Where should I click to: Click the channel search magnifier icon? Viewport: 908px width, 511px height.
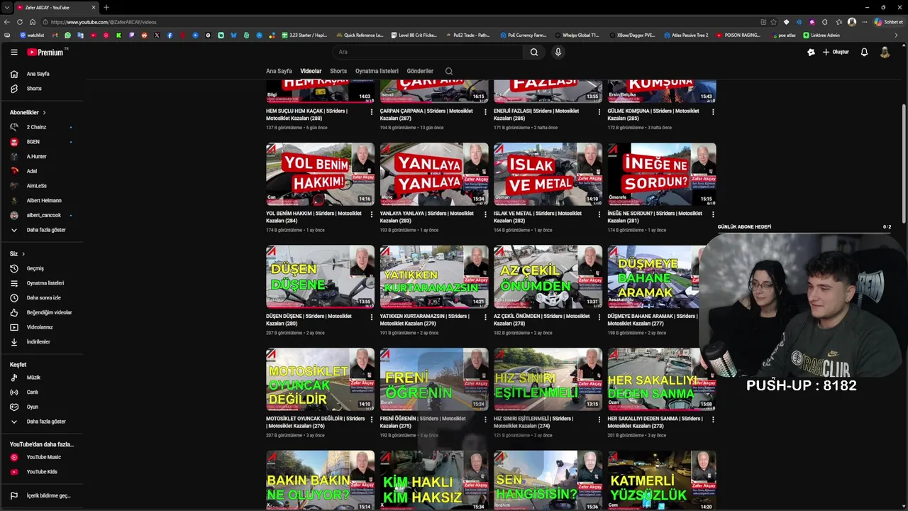click(x=449, y=71)
